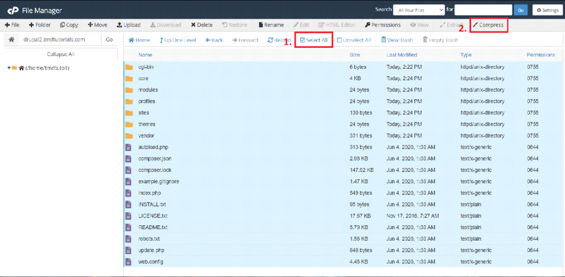Click the home icon beside path field

pyautogui.click(x=11, y=40)
